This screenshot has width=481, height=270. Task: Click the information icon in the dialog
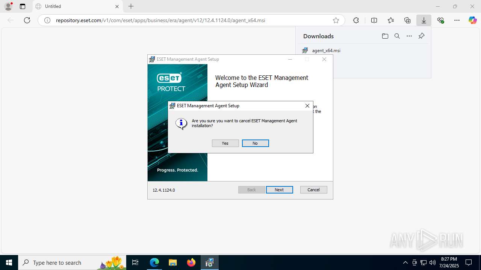(x=181, y=123)
